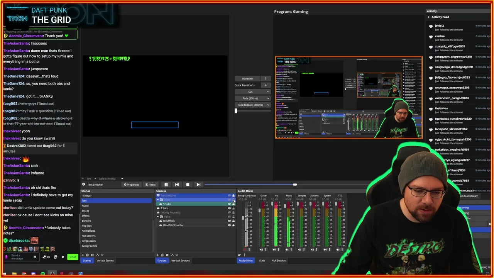Open Transition options three-dot menu

(266, 79)
